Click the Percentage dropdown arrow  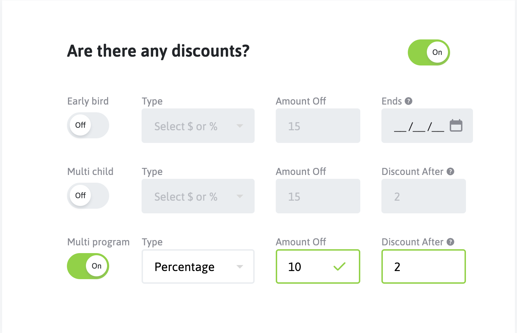pos(240,267)
